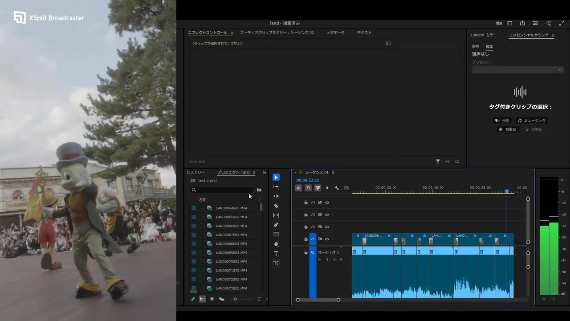Switch to ヒストリー tab
The image size is (570, 321).
pyautogui.click(x=195, y=173)
